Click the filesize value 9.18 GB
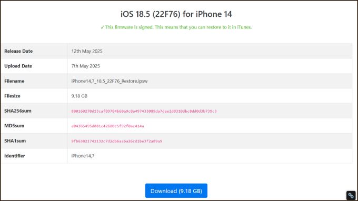Image resolution: width=358 pixels, height=201 pixels. pos(79,96)
